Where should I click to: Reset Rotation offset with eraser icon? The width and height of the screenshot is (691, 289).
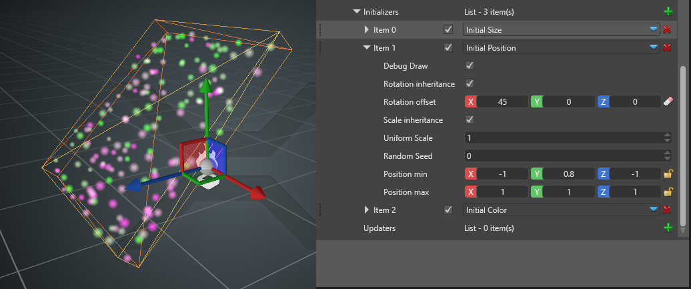pyautogui.click(x=668, y=102)
